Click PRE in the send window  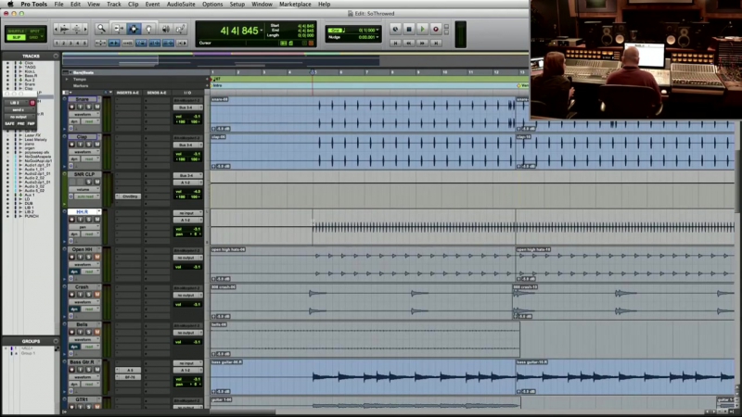point(20,124)
